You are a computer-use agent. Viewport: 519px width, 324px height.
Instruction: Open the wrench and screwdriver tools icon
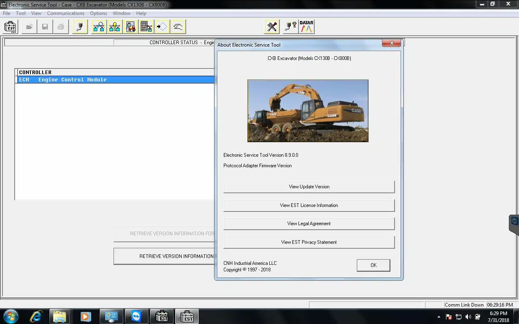(272, 27)
